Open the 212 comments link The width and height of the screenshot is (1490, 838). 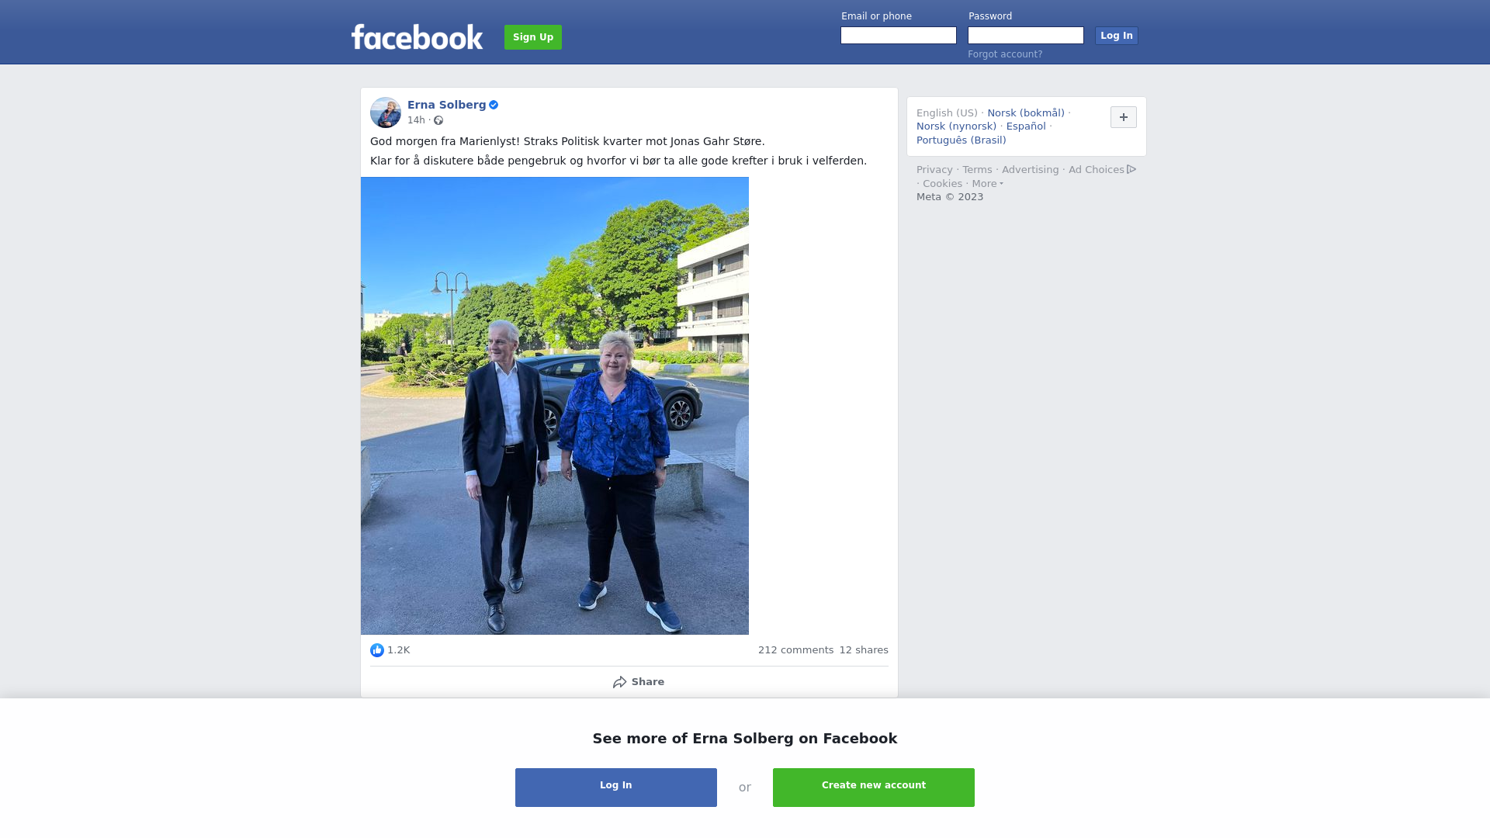[x=795, y=650]
